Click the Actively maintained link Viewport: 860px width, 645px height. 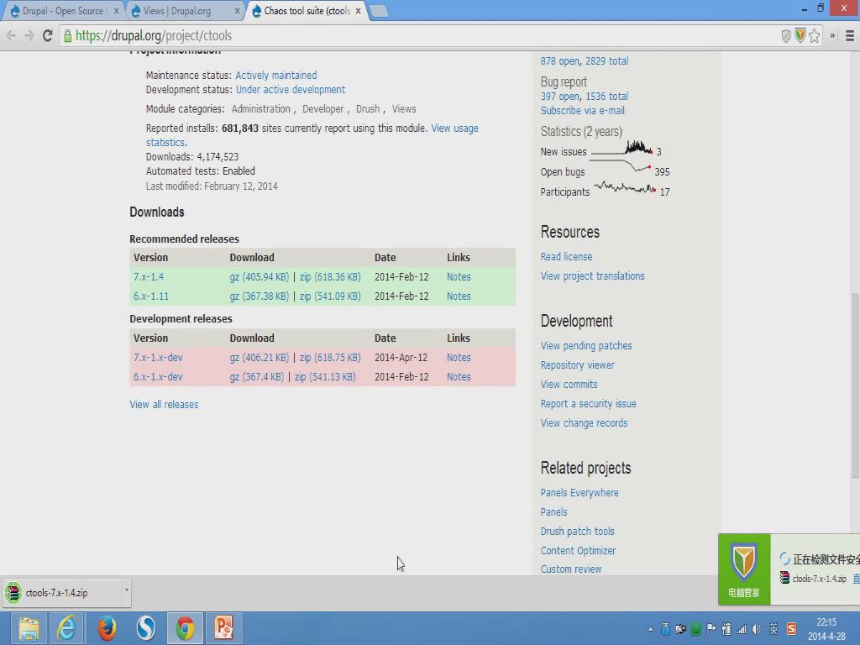click(275, 75)
